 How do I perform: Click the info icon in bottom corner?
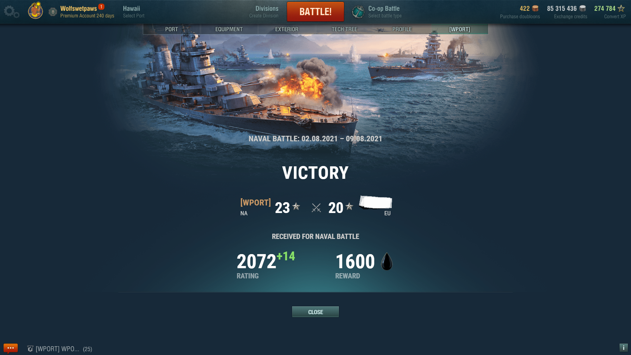point(623,348)
